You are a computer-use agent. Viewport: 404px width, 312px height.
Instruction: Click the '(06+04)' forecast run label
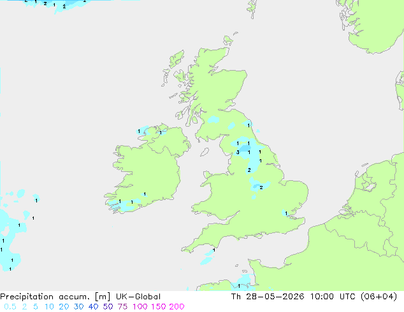tap(379, 297)
